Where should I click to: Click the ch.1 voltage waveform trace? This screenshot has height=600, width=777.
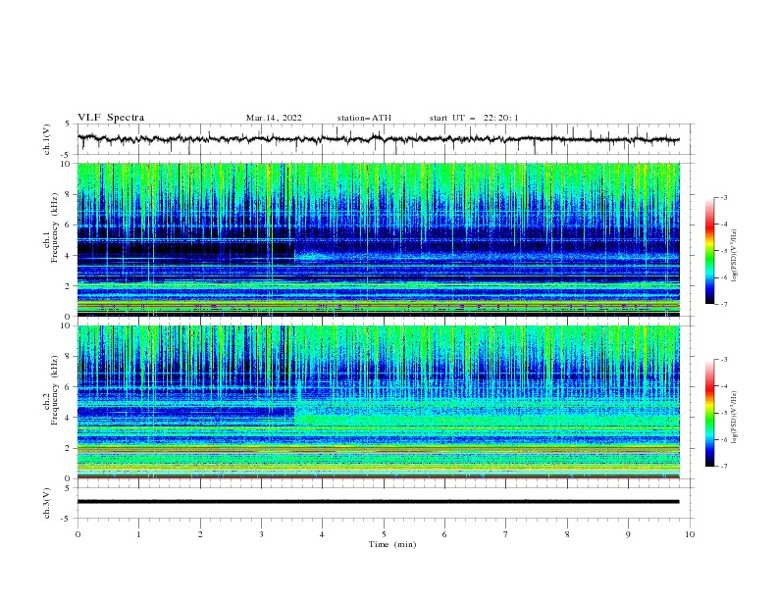pos(378,139)
